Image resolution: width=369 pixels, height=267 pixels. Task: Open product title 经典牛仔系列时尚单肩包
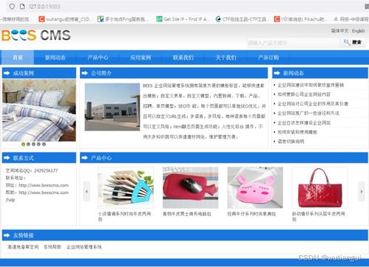[x=251, y=214]
